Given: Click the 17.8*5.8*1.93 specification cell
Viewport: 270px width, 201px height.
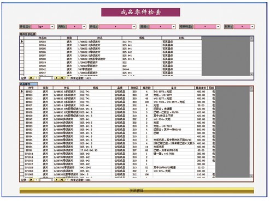Looking at the screenshot, I should (96, 150).
